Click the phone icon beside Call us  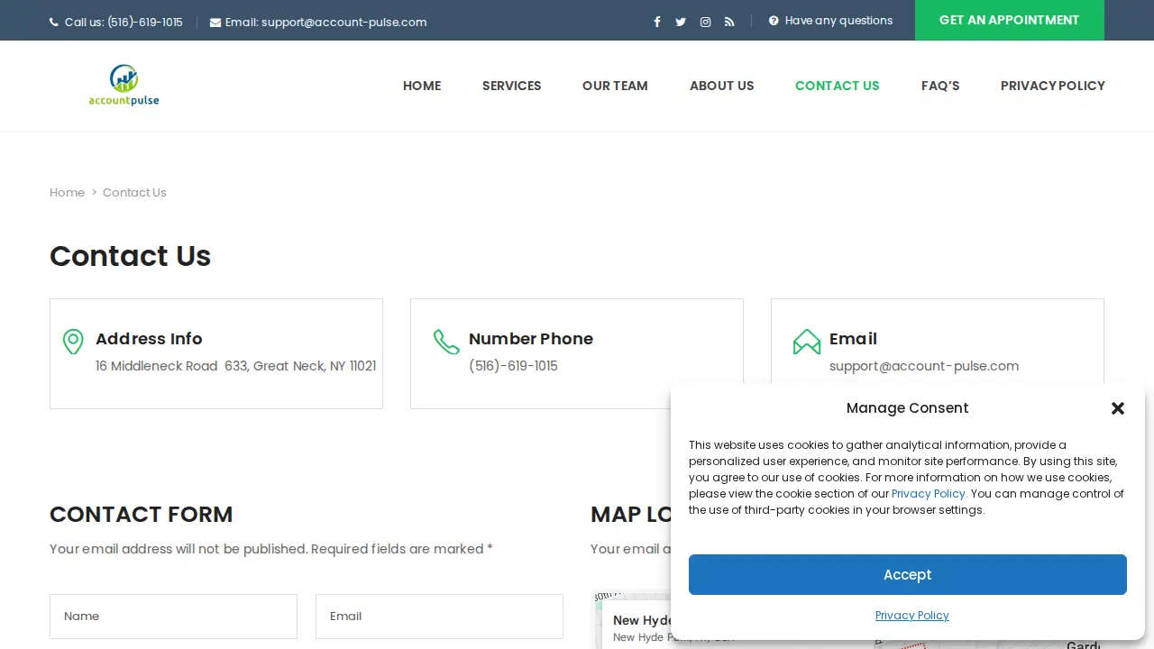coord(54,22)
